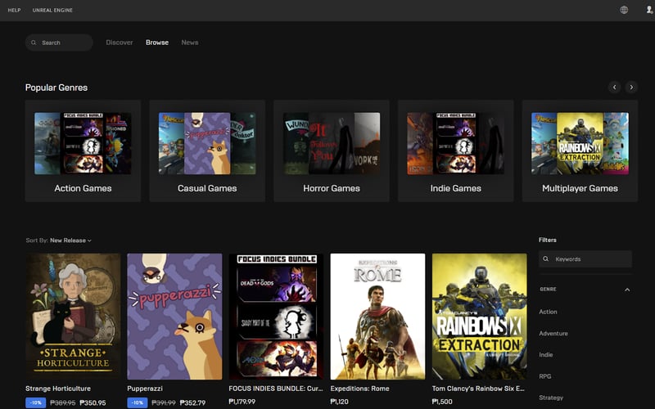Click the ₱1,179.99 price
The width and height of the screenshot is (655, 409).
tap(242, 402)
